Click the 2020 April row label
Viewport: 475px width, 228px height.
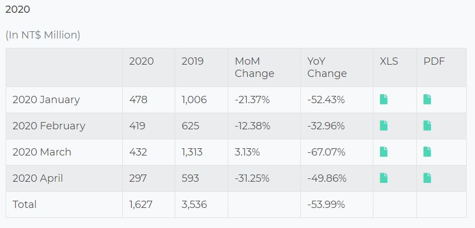(37, 178)
